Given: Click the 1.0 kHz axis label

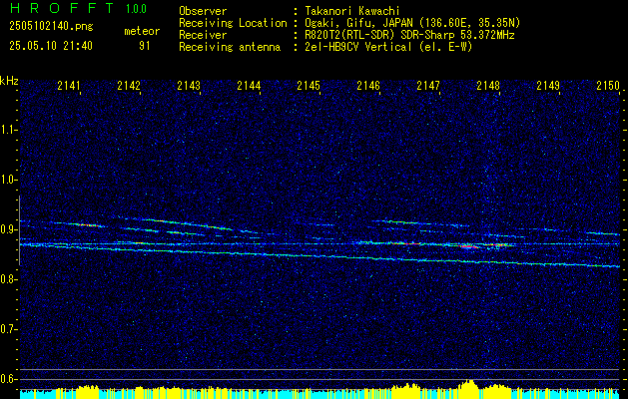Looking at the screenshot, I should pyautogui.click(x=8, y=180).
